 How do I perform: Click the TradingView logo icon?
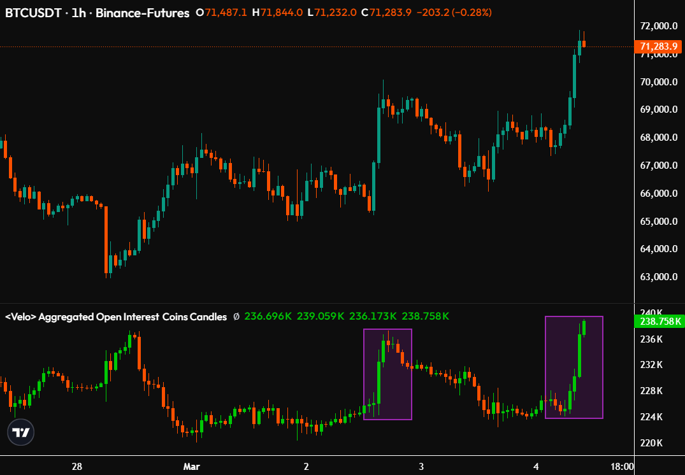tap(20, 432)
